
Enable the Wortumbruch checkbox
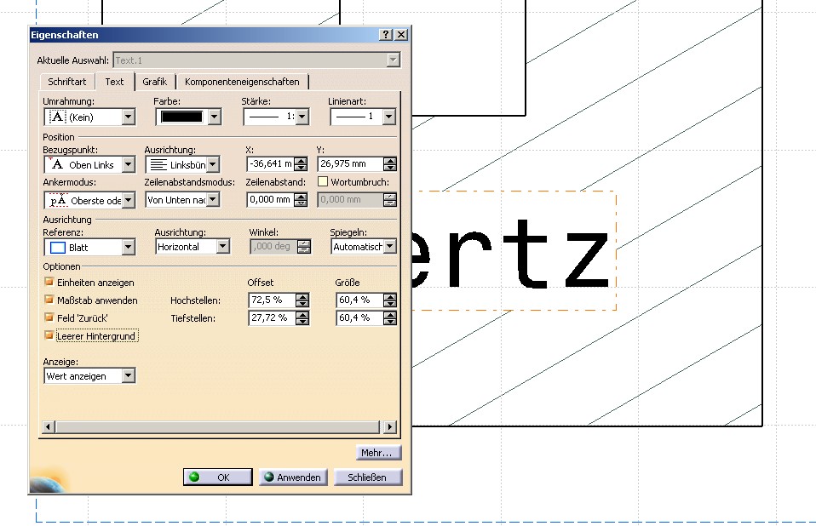tap(323, 182)
